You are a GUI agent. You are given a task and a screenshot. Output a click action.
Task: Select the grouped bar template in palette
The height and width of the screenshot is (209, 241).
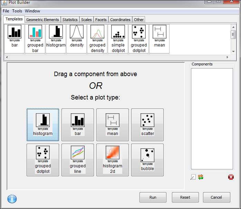pyautogui.click(x=35, y=39)
